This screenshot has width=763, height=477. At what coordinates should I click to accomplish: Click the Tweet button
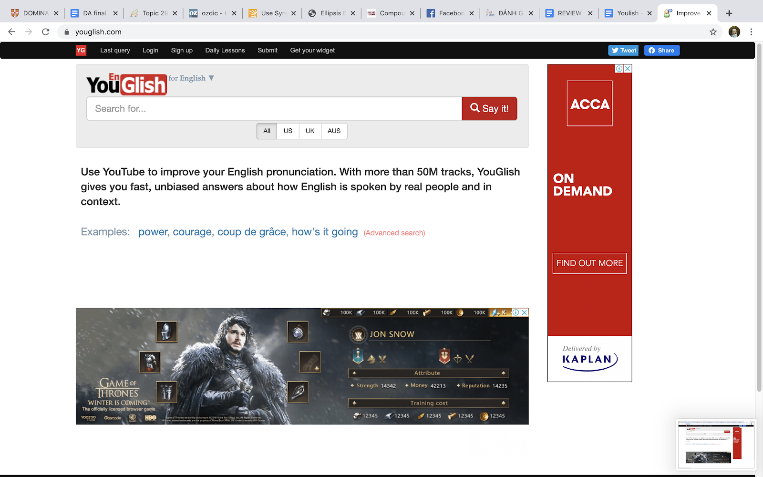point(623,50)
